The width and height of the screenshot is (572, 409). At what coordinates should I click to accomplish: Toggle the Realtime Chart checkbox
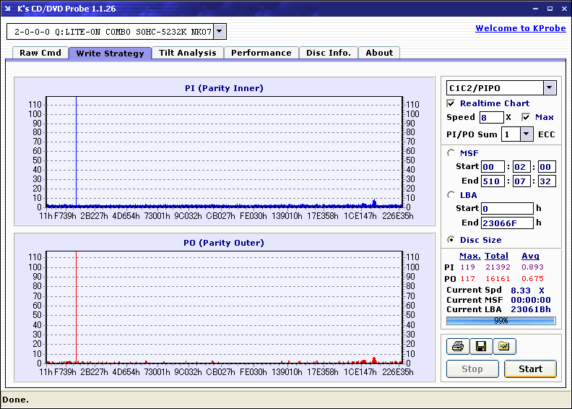[x=451, y=103]
